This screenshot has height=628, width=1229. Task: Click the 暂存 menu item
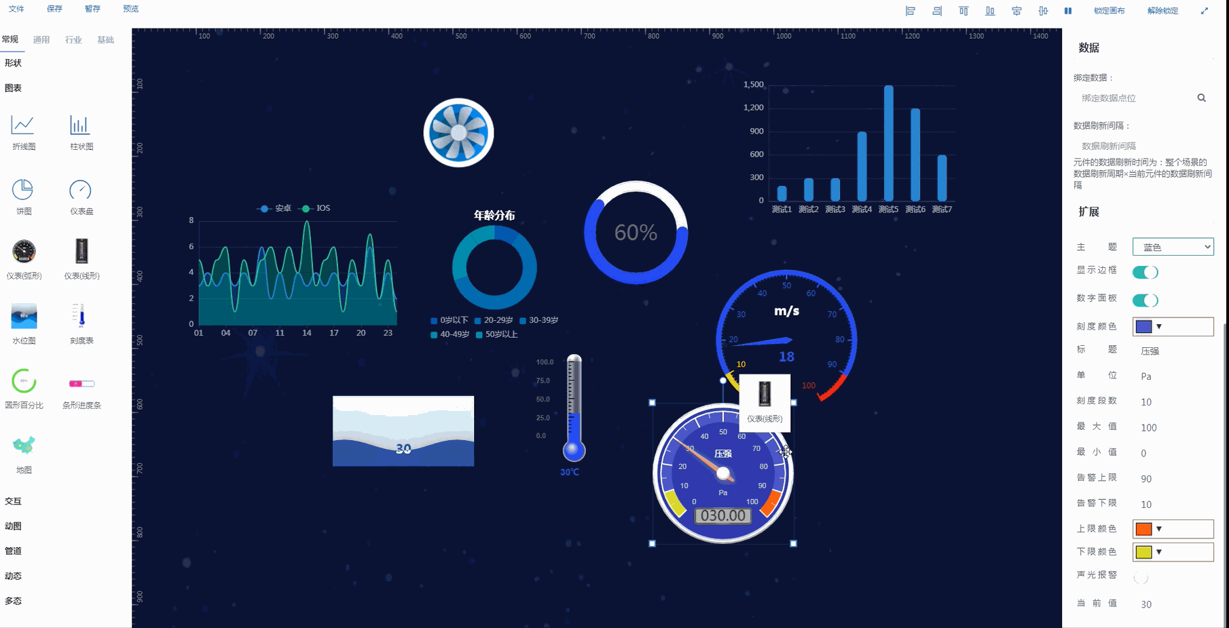pos(92,9)
